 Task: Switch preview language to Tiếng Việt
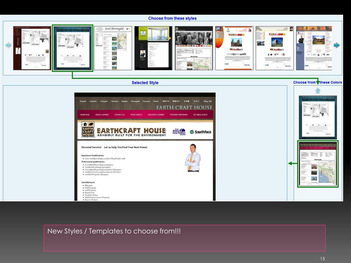click(x=207, y=101)
